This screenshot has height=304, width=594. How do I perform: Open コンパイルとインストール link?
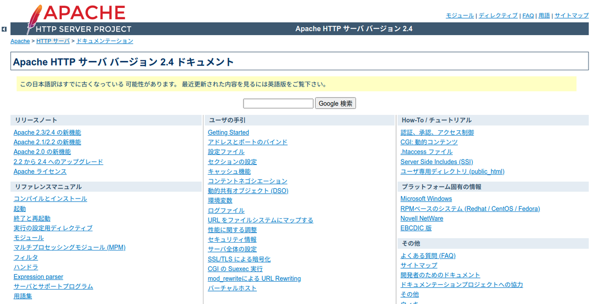tap(50, 199)
